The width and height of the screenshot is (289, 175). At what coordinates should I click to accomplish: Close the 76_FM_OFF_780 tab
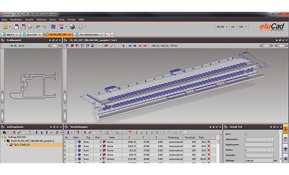point(69,35)
